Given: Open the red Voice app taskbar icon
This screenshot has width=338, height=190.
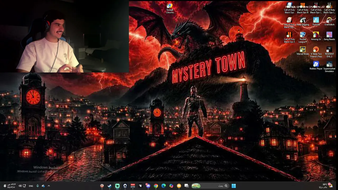Looking at the screenshot, I should (x=133, y=186).
